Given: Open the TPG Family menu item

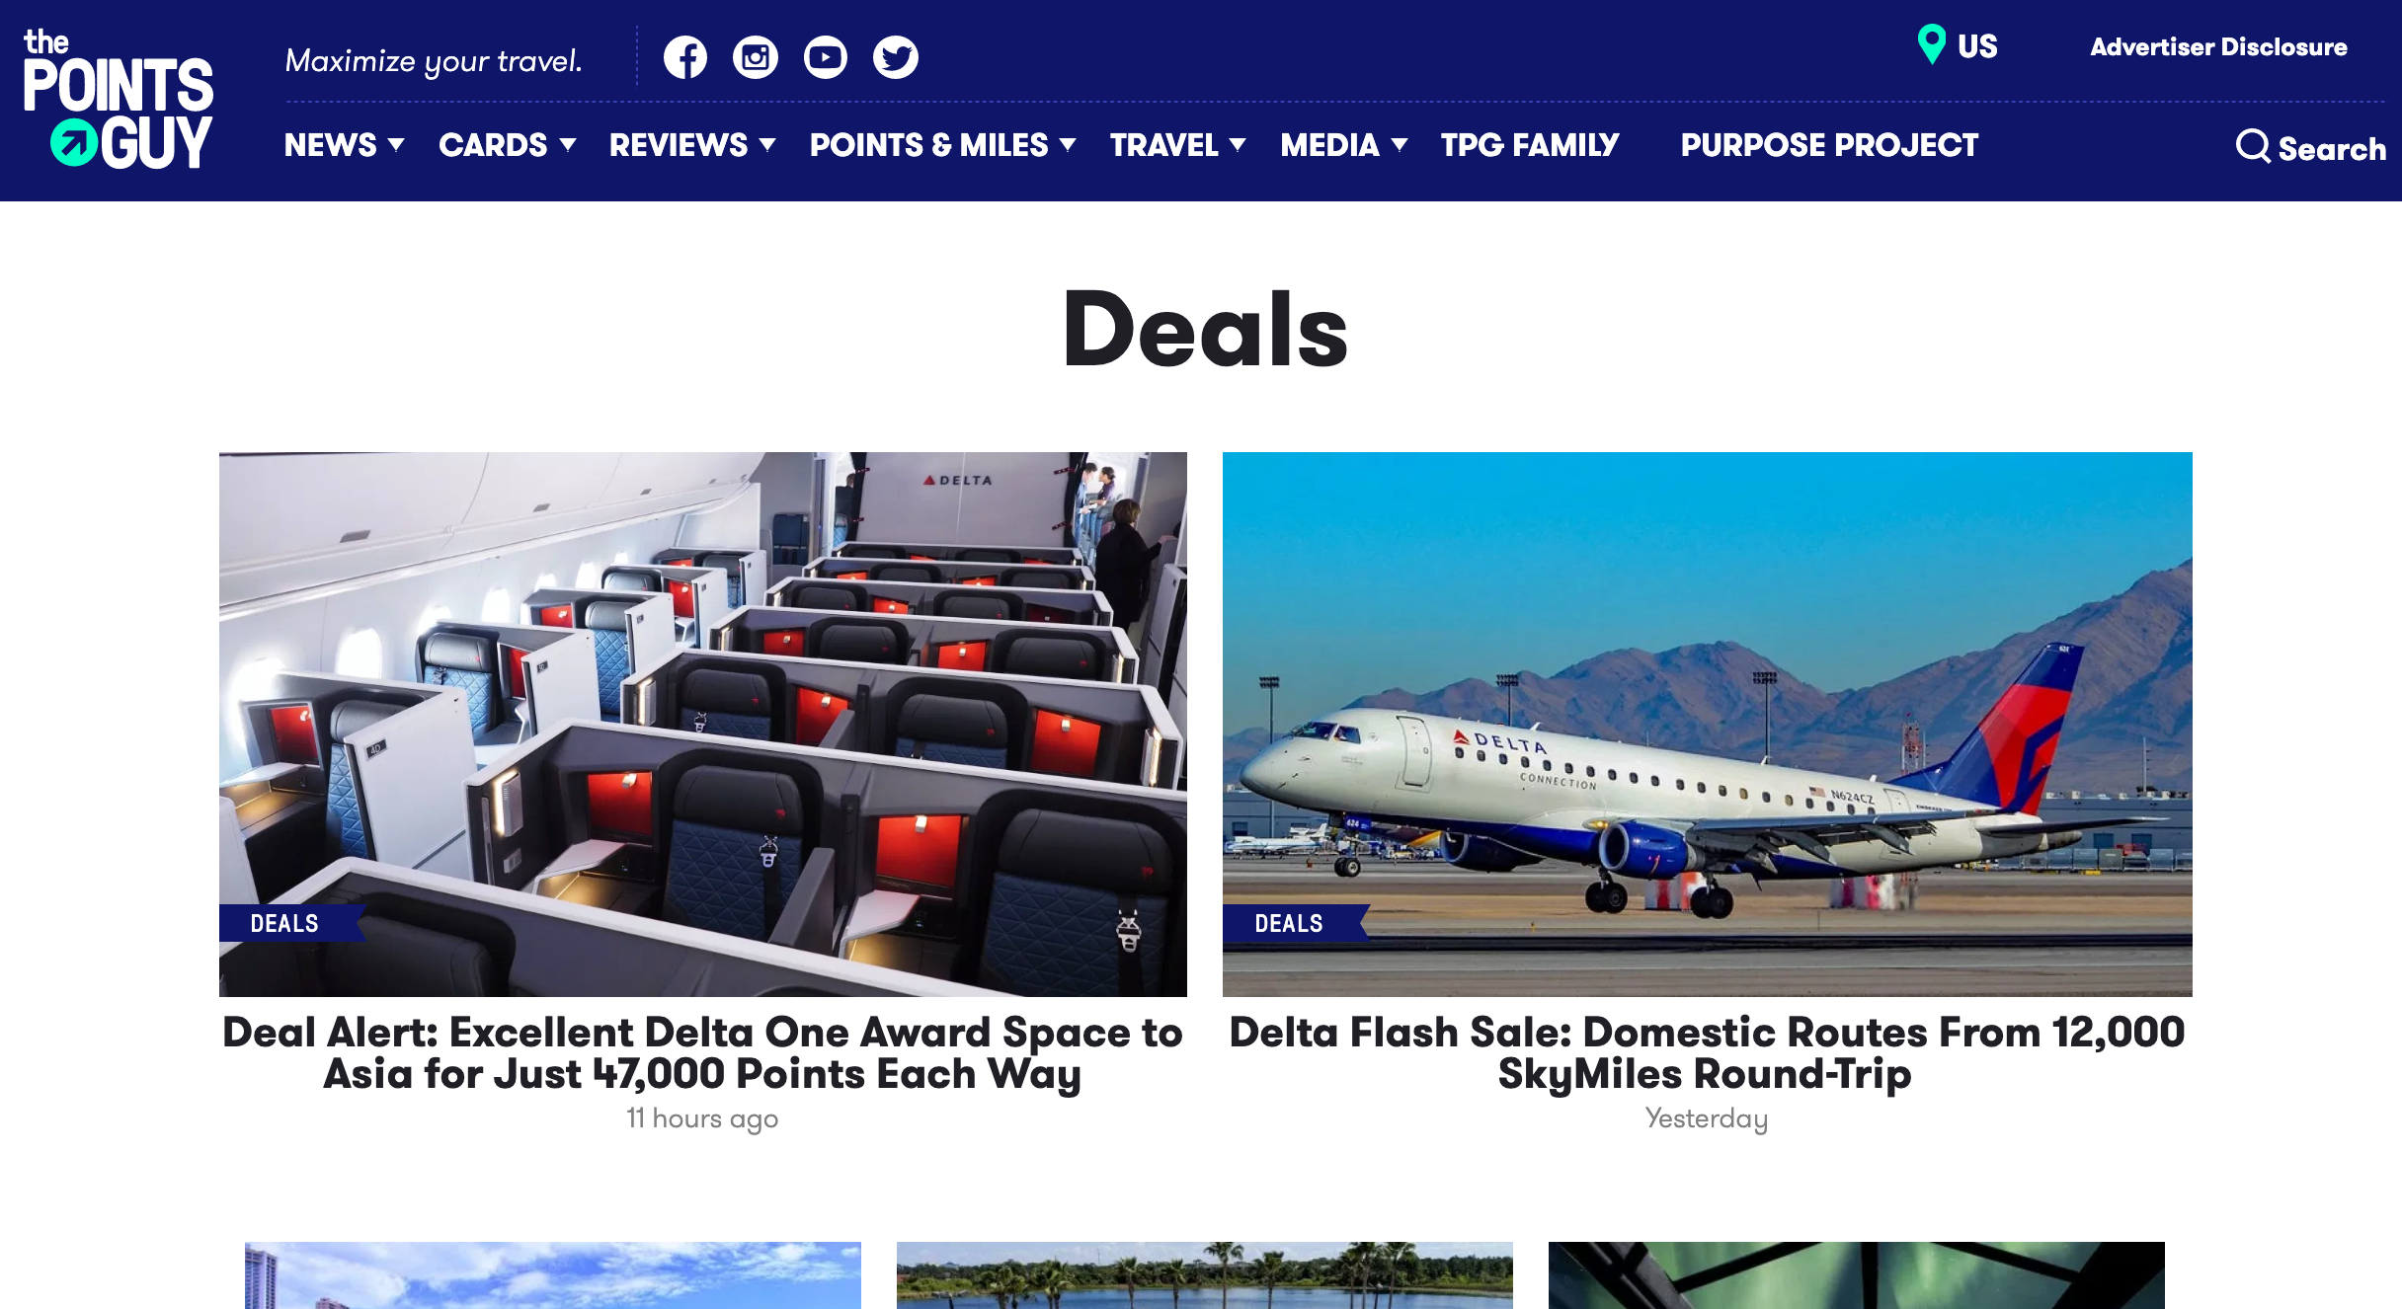Looking at the screenshot, I should pyautogui.click(x=1530, y=145).
